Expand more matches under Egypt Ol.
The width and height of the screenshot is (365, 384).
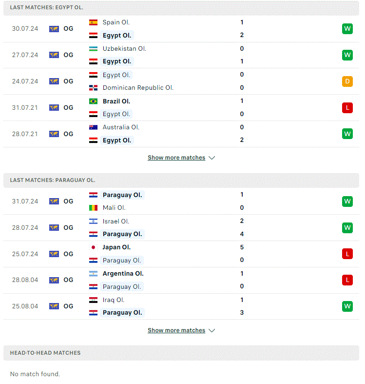coord(176,158)
